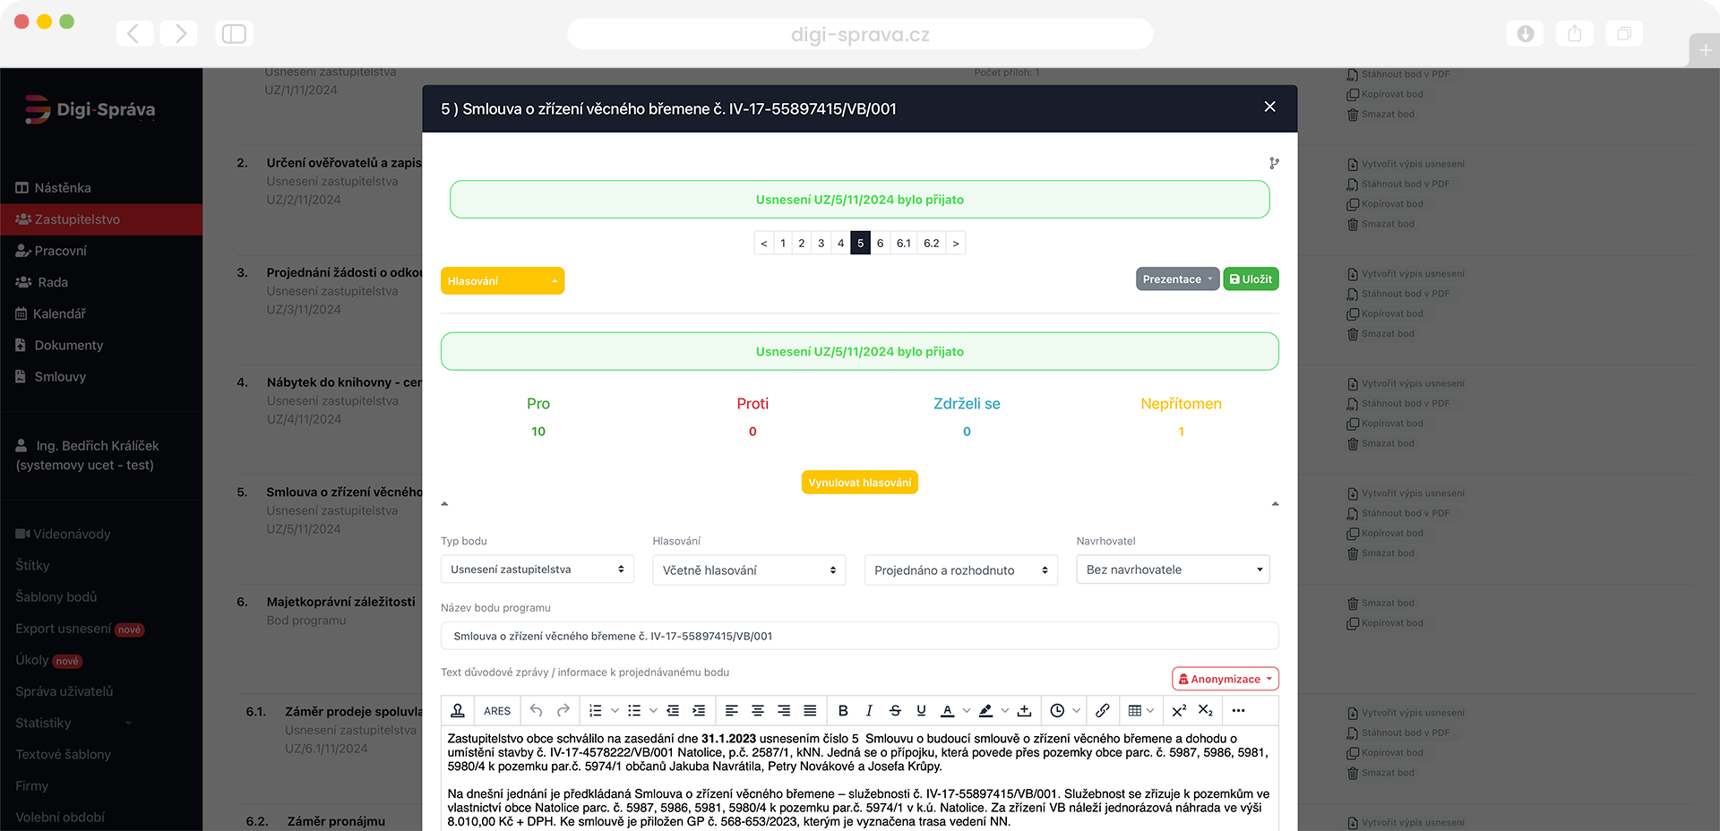Center align the text
This screenshot has height=831, width=1720.
point(758,711)
